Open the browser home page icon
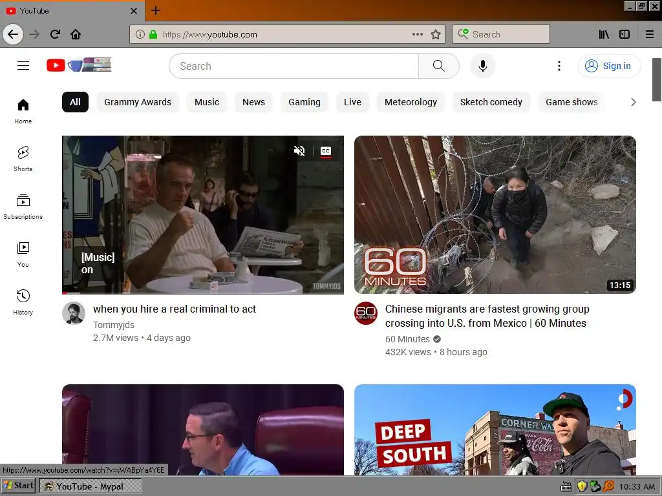 (76, 34)
